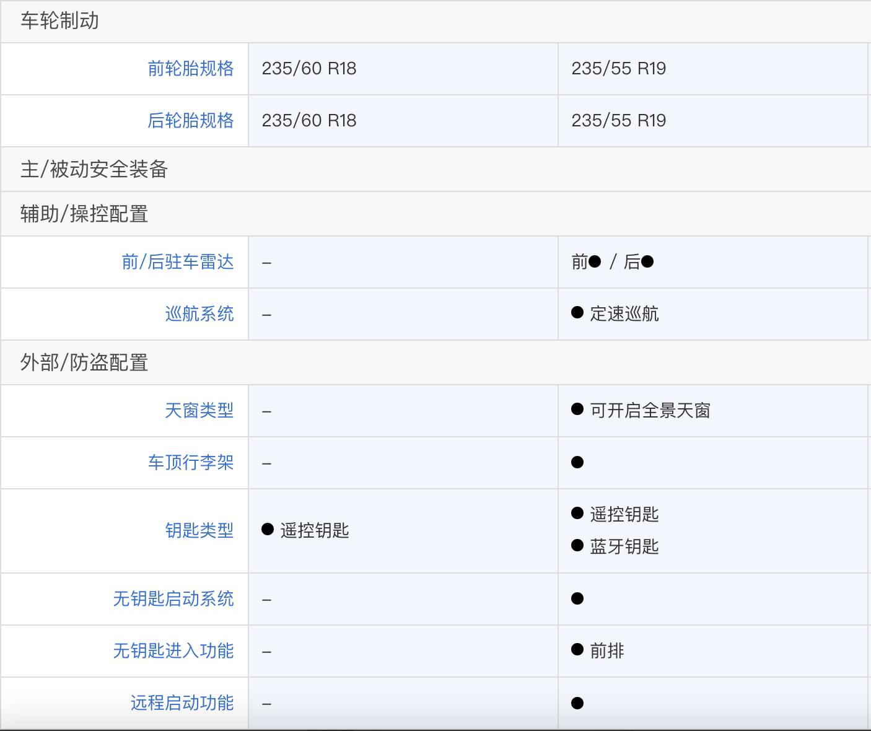Select the 巡航系统 link
The image size is (871, 731).
[199, 314]
